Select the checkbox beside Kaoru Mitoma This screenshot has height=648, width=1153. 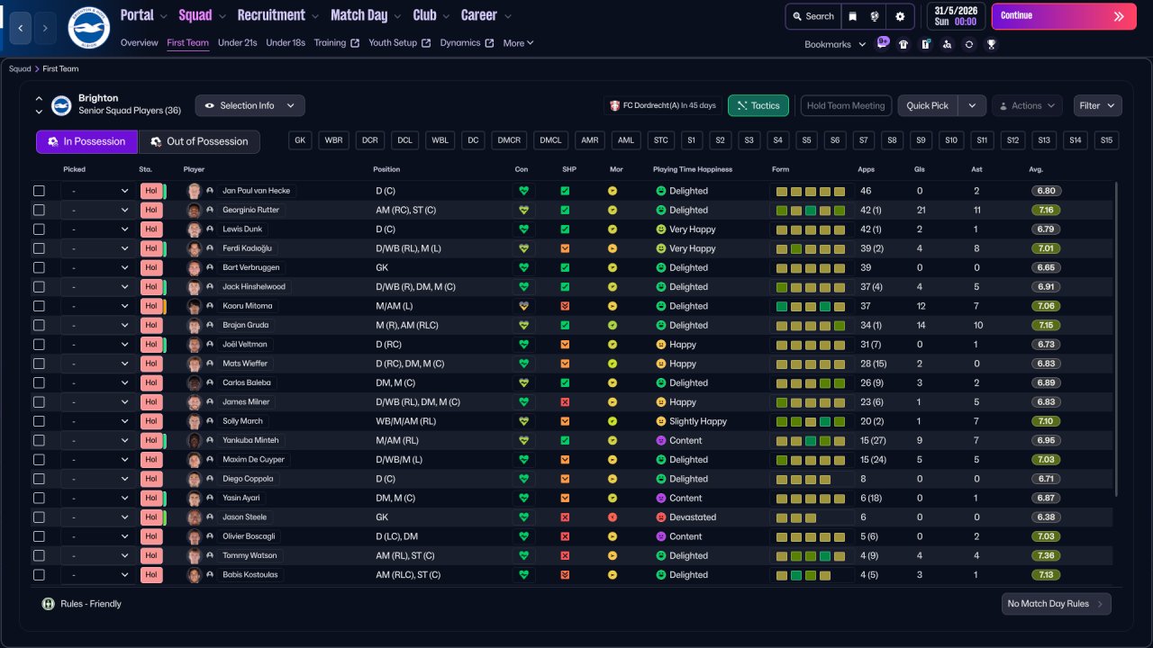click(39, 306)
